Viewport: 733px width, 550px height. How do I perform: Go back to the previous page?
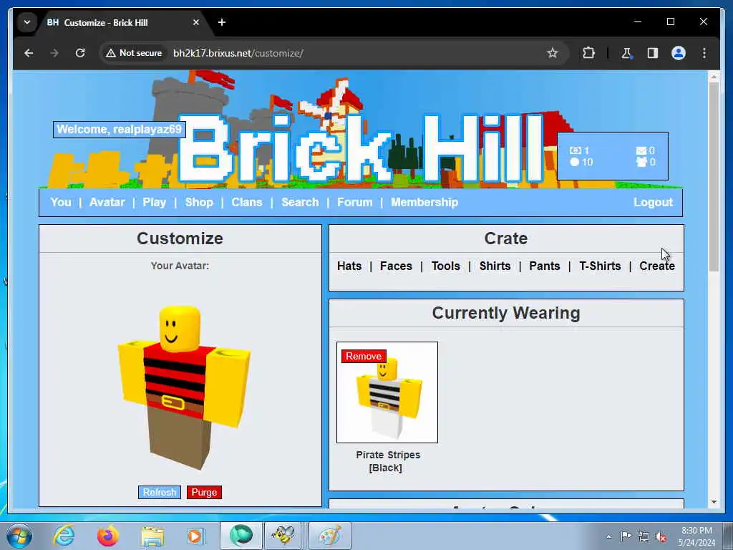click(29, 53)
